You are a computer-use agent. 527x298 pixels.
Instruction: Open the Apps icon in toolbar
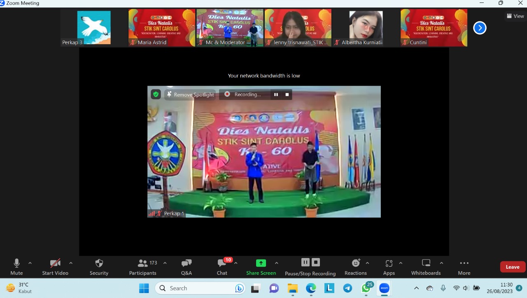pyautogui.click(x=389, y=263)
